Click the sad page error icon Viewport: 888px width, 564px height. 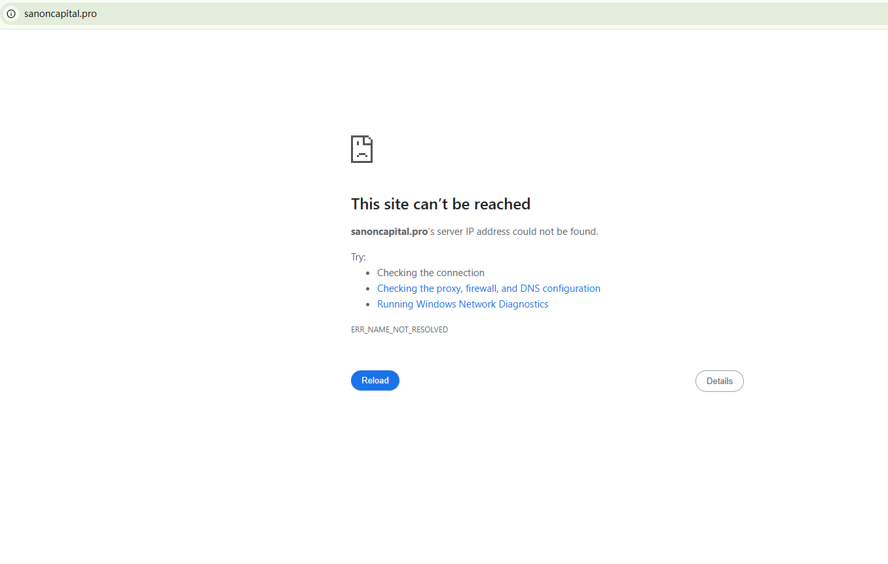click(362, 149)
